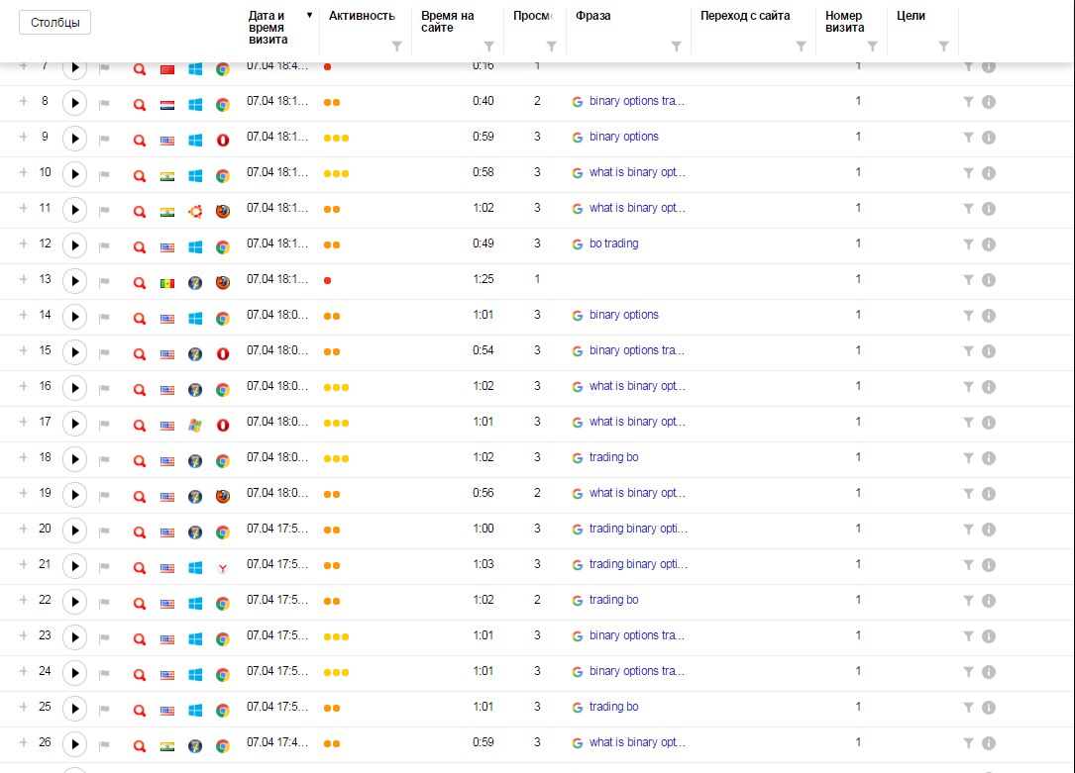Click the Yandex browser icon in row 21
The height and width of the screenshot is (773, 1075).
(223, 567)
